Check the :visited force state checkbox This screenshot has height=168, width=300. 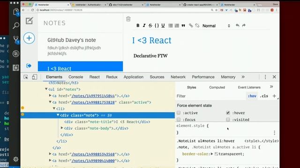tap(228, 119)
